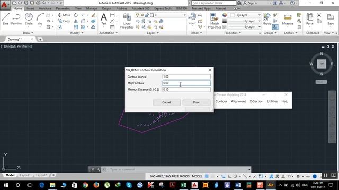The width and height of the screenshot is (339, 190).
Task: Click the Draw button in dialog
Action: pyautogui.click(x=197, y=102)
